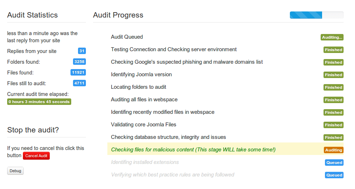Viewport: 355px width, 189px height.
Task: Click Checking database structure, integrity and issues step
Action: tap(168, 137)
